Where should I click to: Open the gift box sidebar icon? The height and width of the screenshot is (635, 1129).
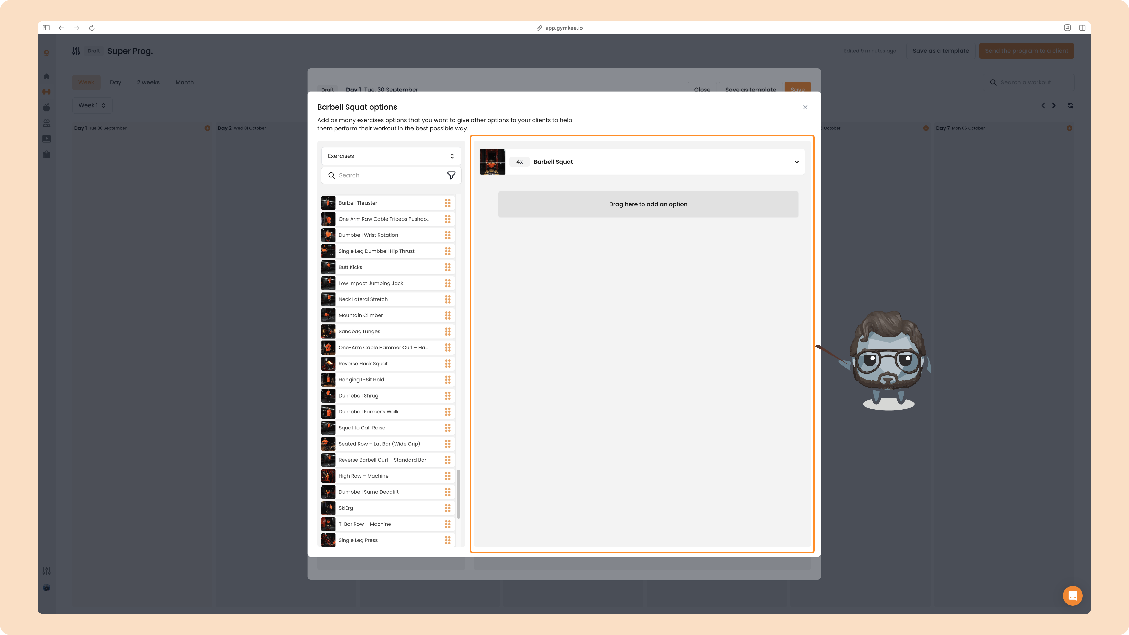(47, 154)
